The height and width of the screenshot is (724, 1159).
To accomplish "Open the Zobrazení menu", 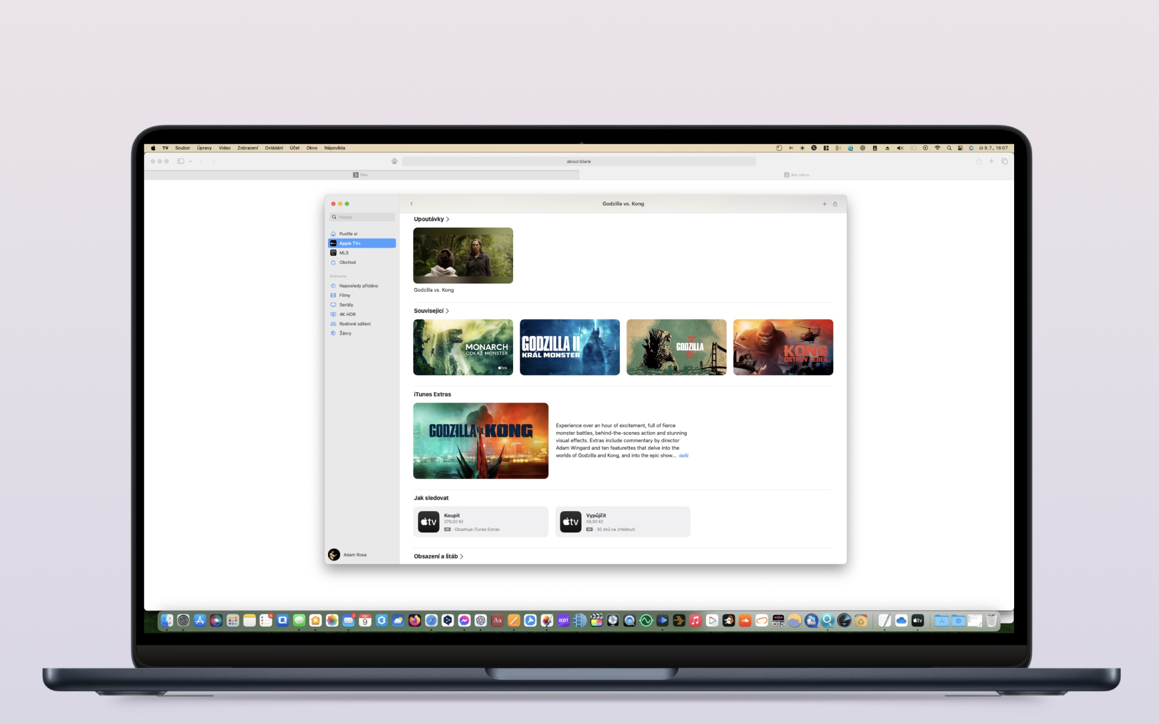I will 247,148.
